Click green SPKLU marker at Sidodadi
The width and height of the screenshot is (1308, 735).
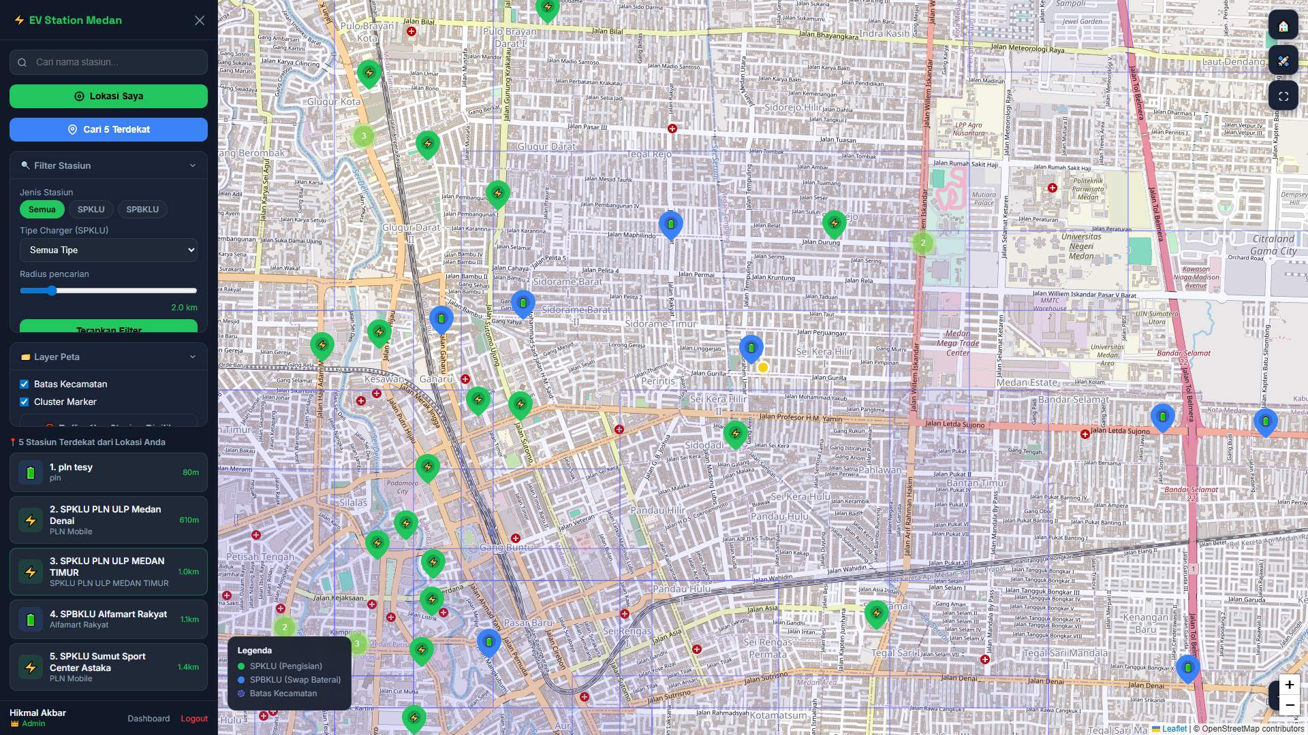pos(736,434)
